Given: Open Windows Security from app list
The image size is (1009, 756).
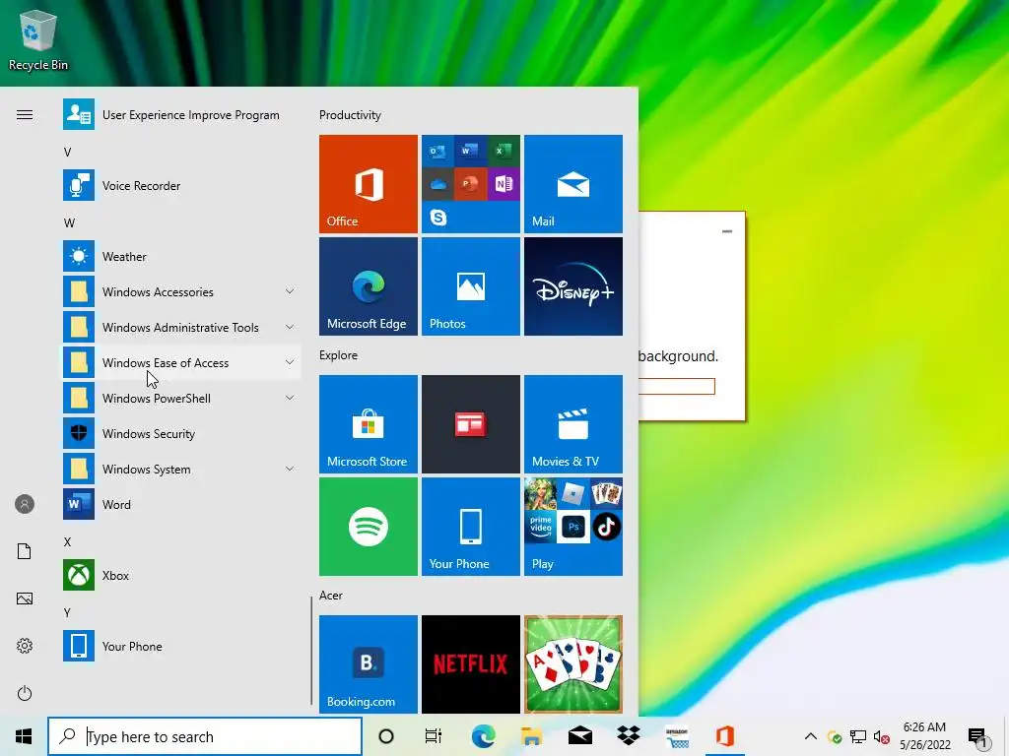Looking at the screenshot, I should tap(180, 433).
